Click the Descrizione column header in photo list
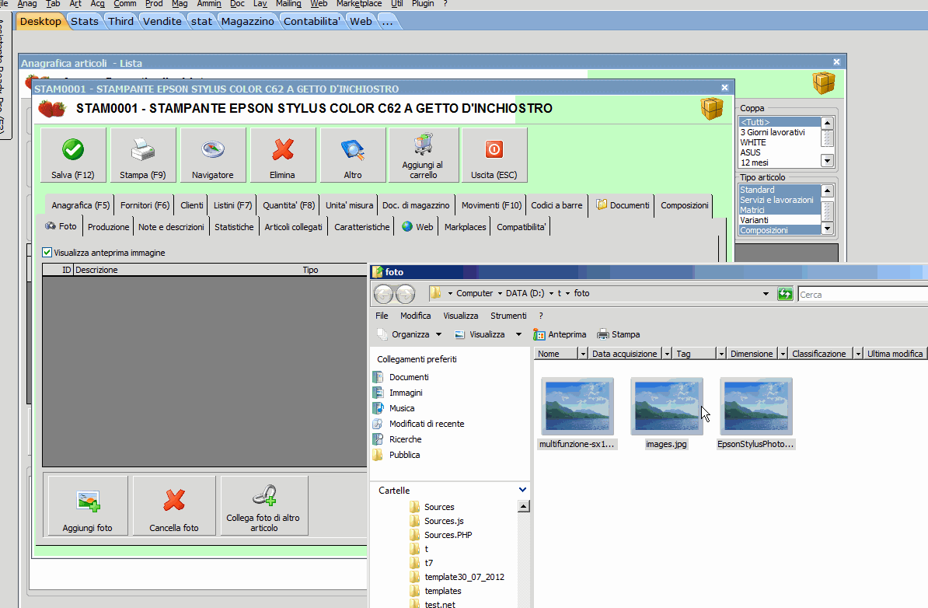 187,270
